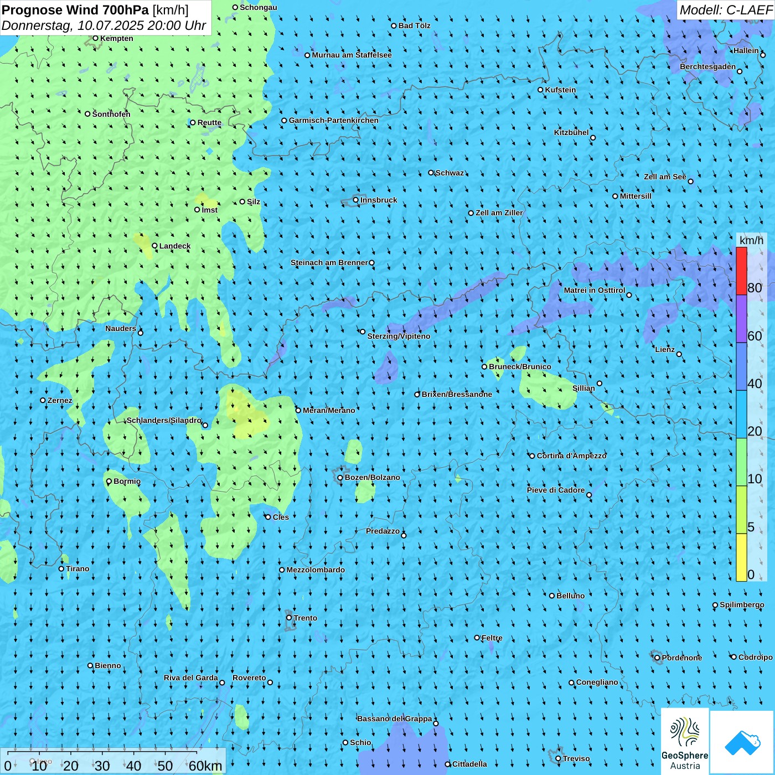Click the Imst label
775x775 pixels.
pyautogui.click(x=210, y=210)
